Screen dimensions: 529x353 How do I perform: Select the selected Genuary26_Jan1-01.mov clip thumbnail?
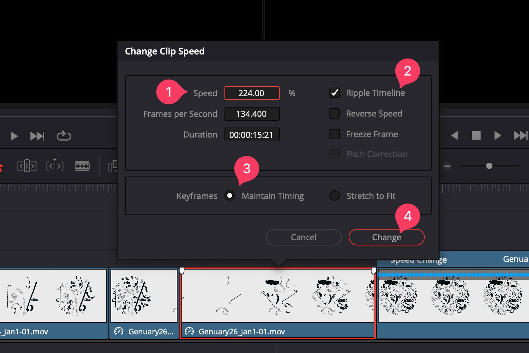277,296
